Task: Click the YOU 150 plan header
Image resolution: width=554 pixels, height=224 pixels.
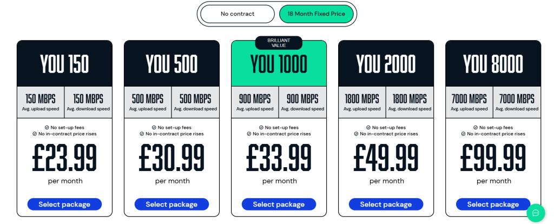Action: [65, 64]
